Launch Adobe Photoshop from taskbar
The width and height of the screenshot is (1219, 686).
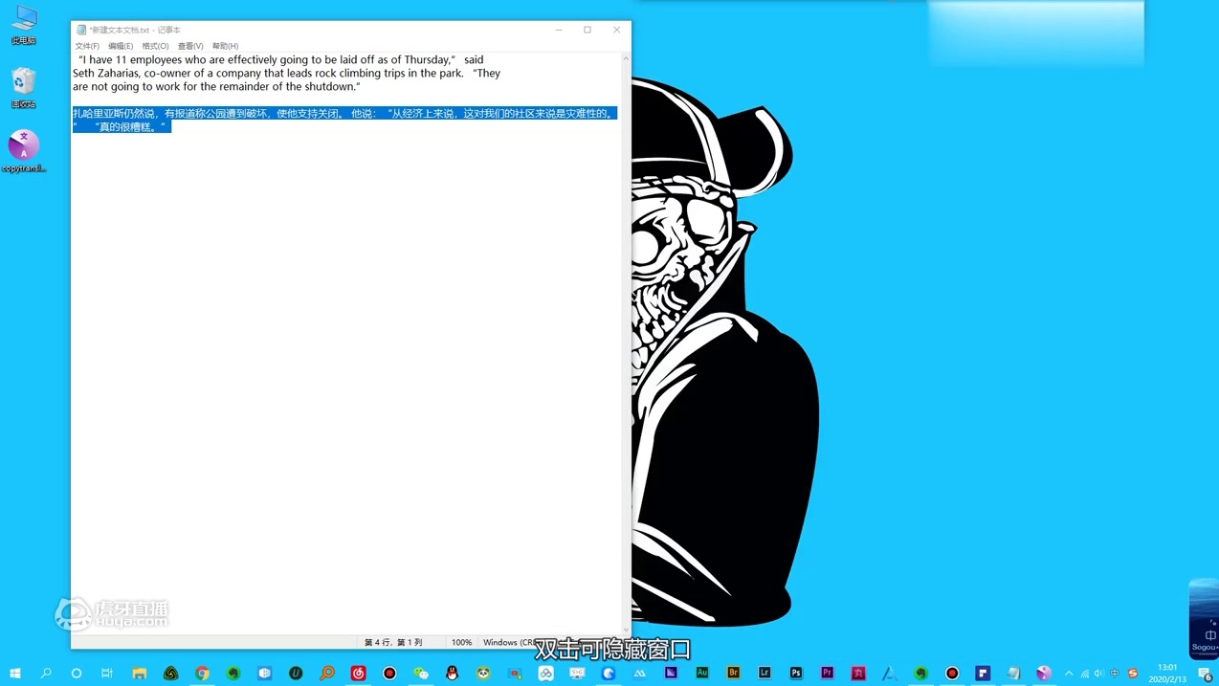click(x=795, y=674)
